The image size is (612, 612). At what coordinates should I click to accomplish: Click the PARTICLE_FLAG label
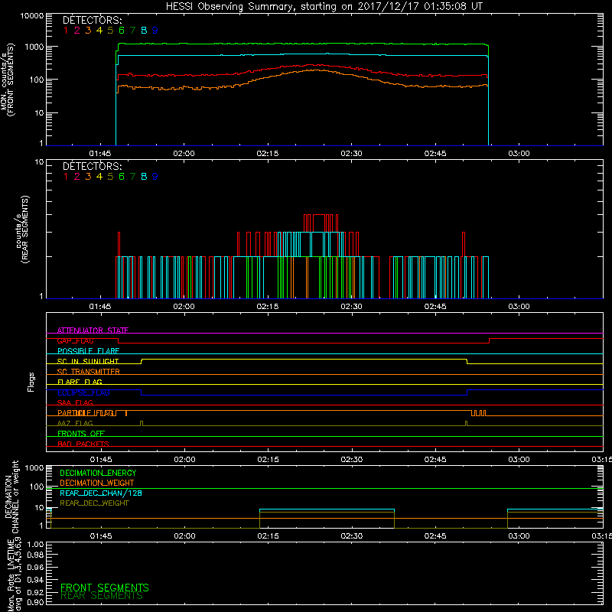86,413
